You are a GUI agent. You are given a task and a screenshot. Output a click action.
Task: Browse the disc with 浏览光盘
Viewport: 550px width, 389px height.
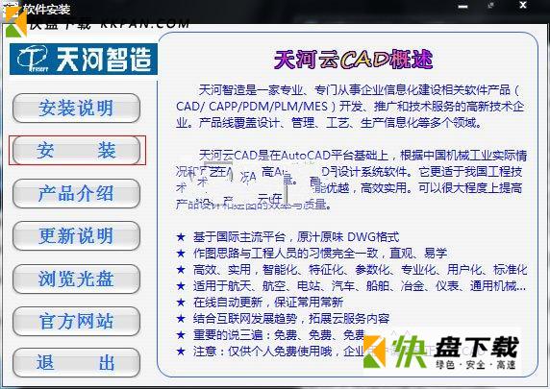76,279
